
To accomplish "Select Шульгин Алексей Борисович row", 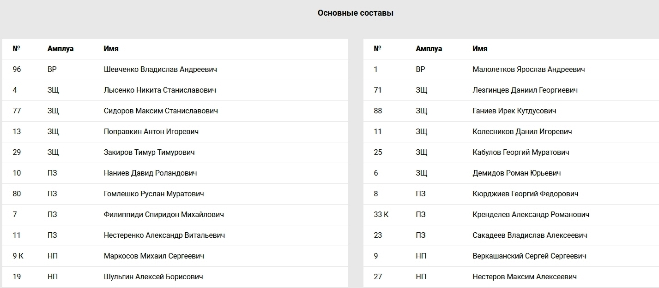I will (175, 277).
